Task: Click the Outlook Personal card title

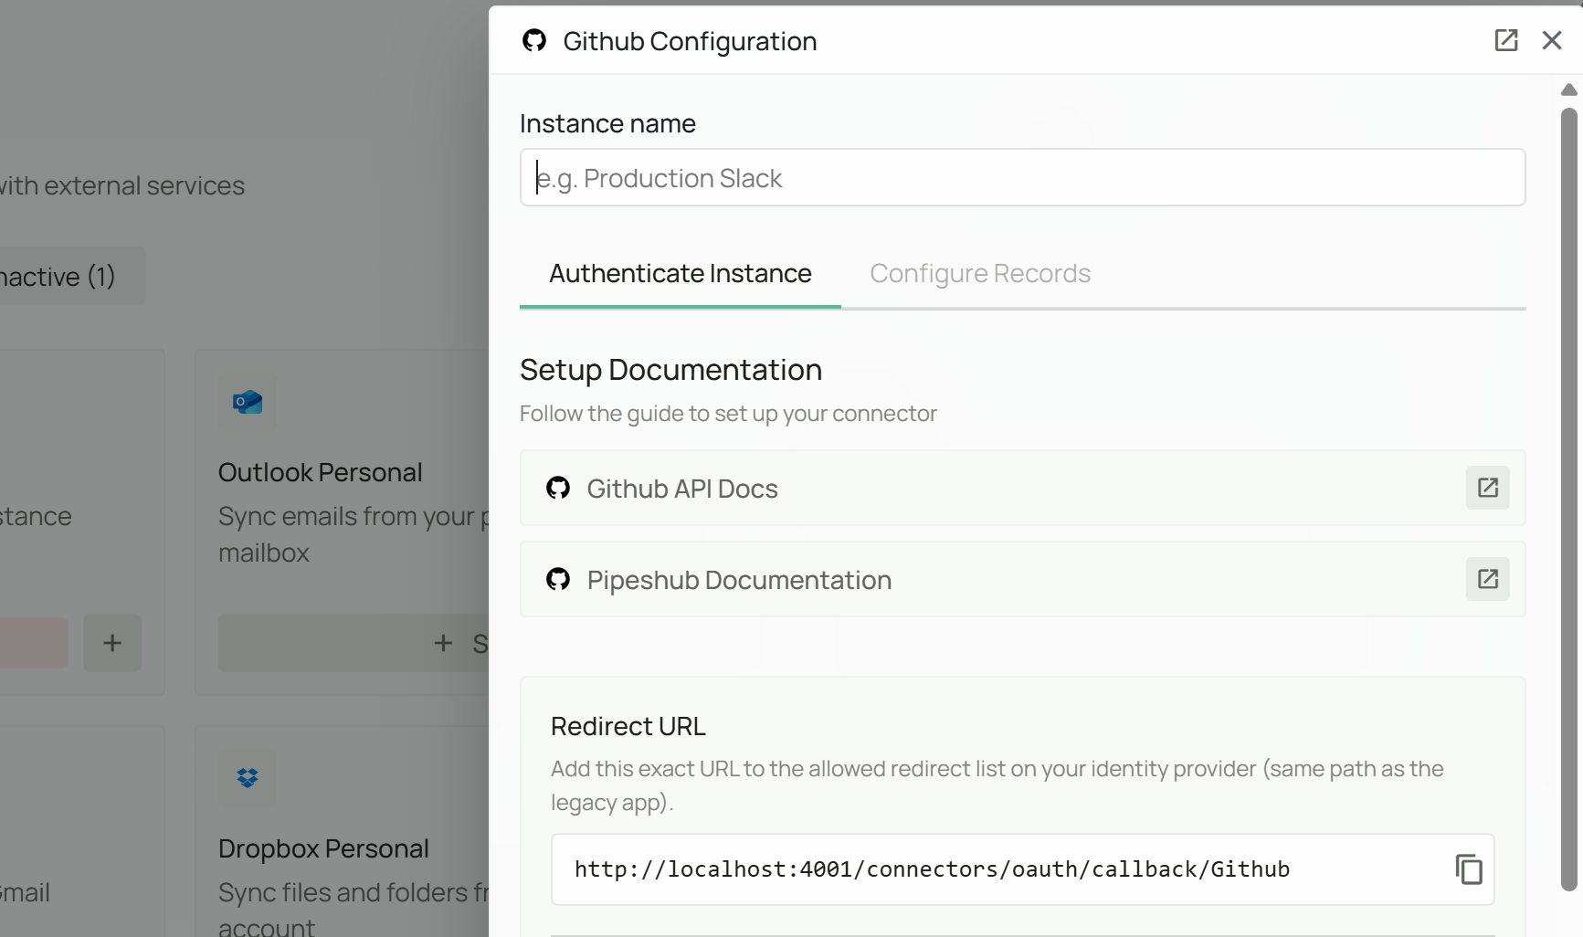Action: click(320, 472)
